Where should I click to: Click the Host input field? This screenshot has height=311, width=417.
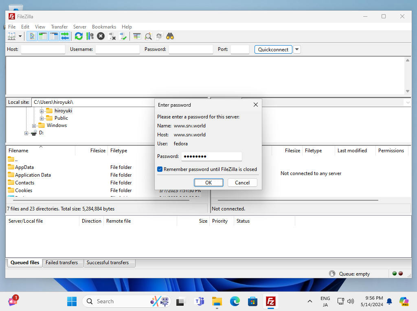click(x=43, y=49)
